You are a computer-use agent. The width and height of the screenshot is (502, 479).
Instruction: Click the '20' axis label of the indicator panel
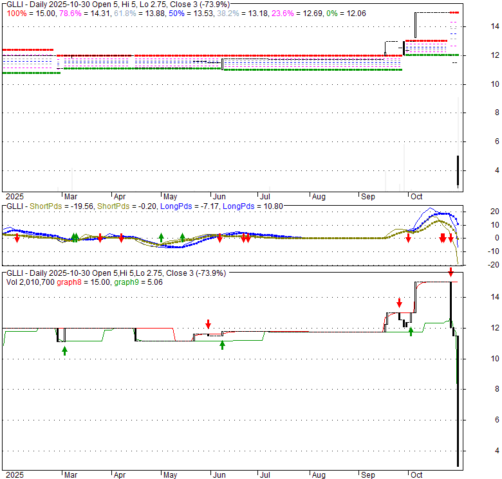tap(495, 212)
